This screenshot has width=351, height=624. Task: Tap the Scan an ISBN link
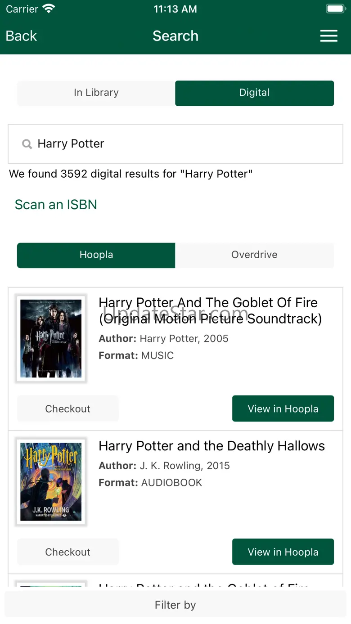click(x=56, y=205)
